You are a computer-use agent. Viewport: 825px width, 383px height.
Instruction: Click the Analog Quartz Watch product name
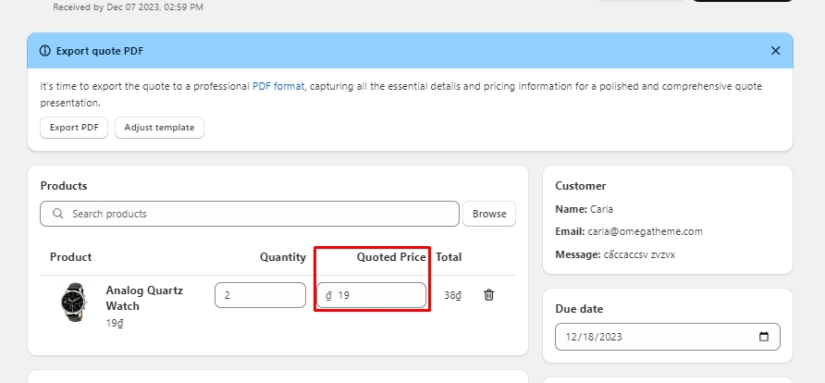pyautogui.click(x=144, y=297)
